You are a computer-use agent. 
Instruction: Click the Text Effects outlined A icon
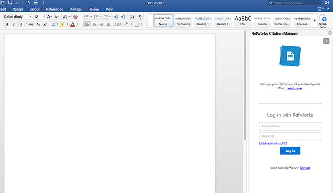coord(54,24)
